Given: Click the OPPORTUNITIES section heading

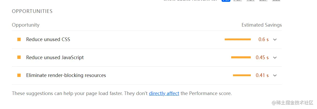Looking at the screenshot, I should (32, 11).
